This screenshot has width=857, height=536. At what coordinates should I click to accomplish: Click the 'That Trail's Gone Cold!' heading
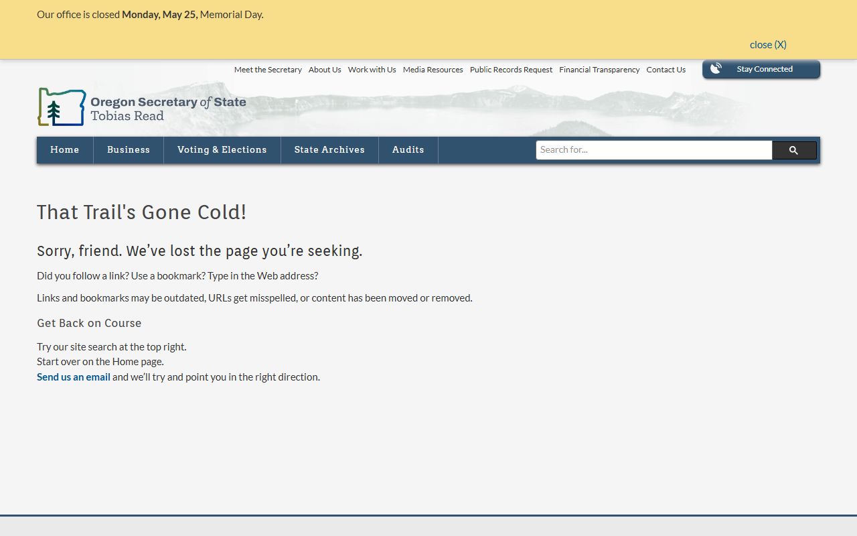[x=142, y=212]
